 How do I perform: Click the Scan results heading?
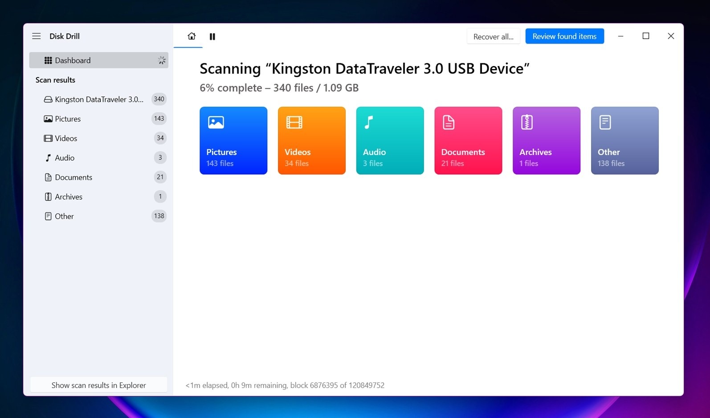point(55,80)
